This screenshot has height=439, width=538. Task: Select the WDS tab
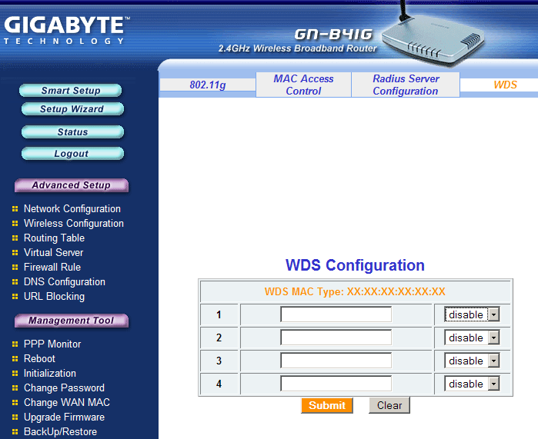(505, 85)
